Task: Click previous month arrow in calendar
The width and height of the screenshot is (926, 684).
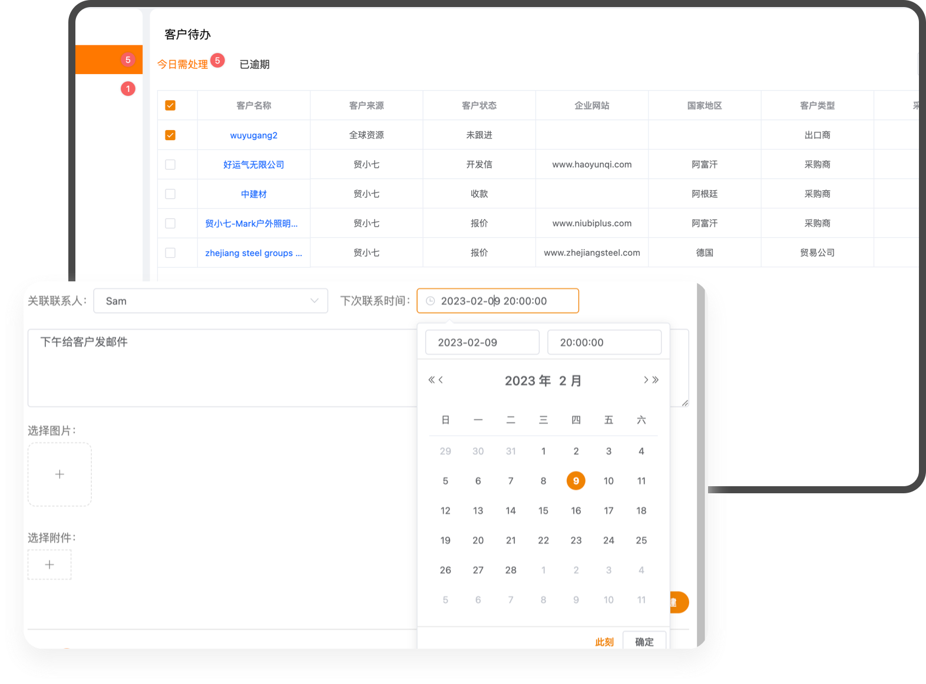Action: coord(441,380)
